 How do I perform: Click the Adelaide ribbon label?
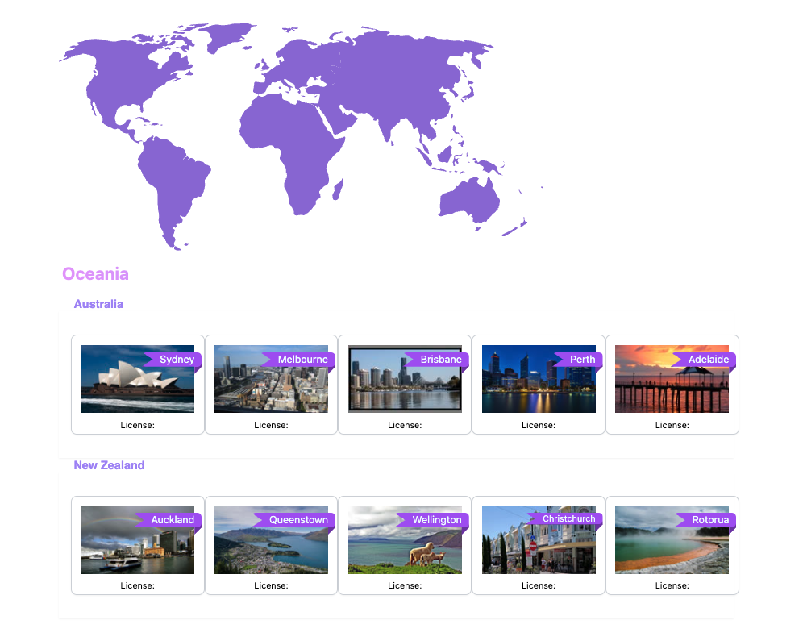click(705, 360)
